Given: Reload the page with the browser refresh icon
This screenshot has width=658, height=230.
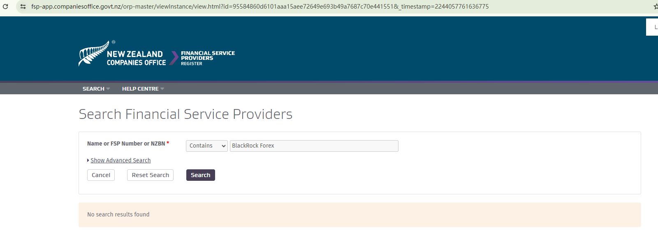Looking at the screenshot, I should pos(5,7).
